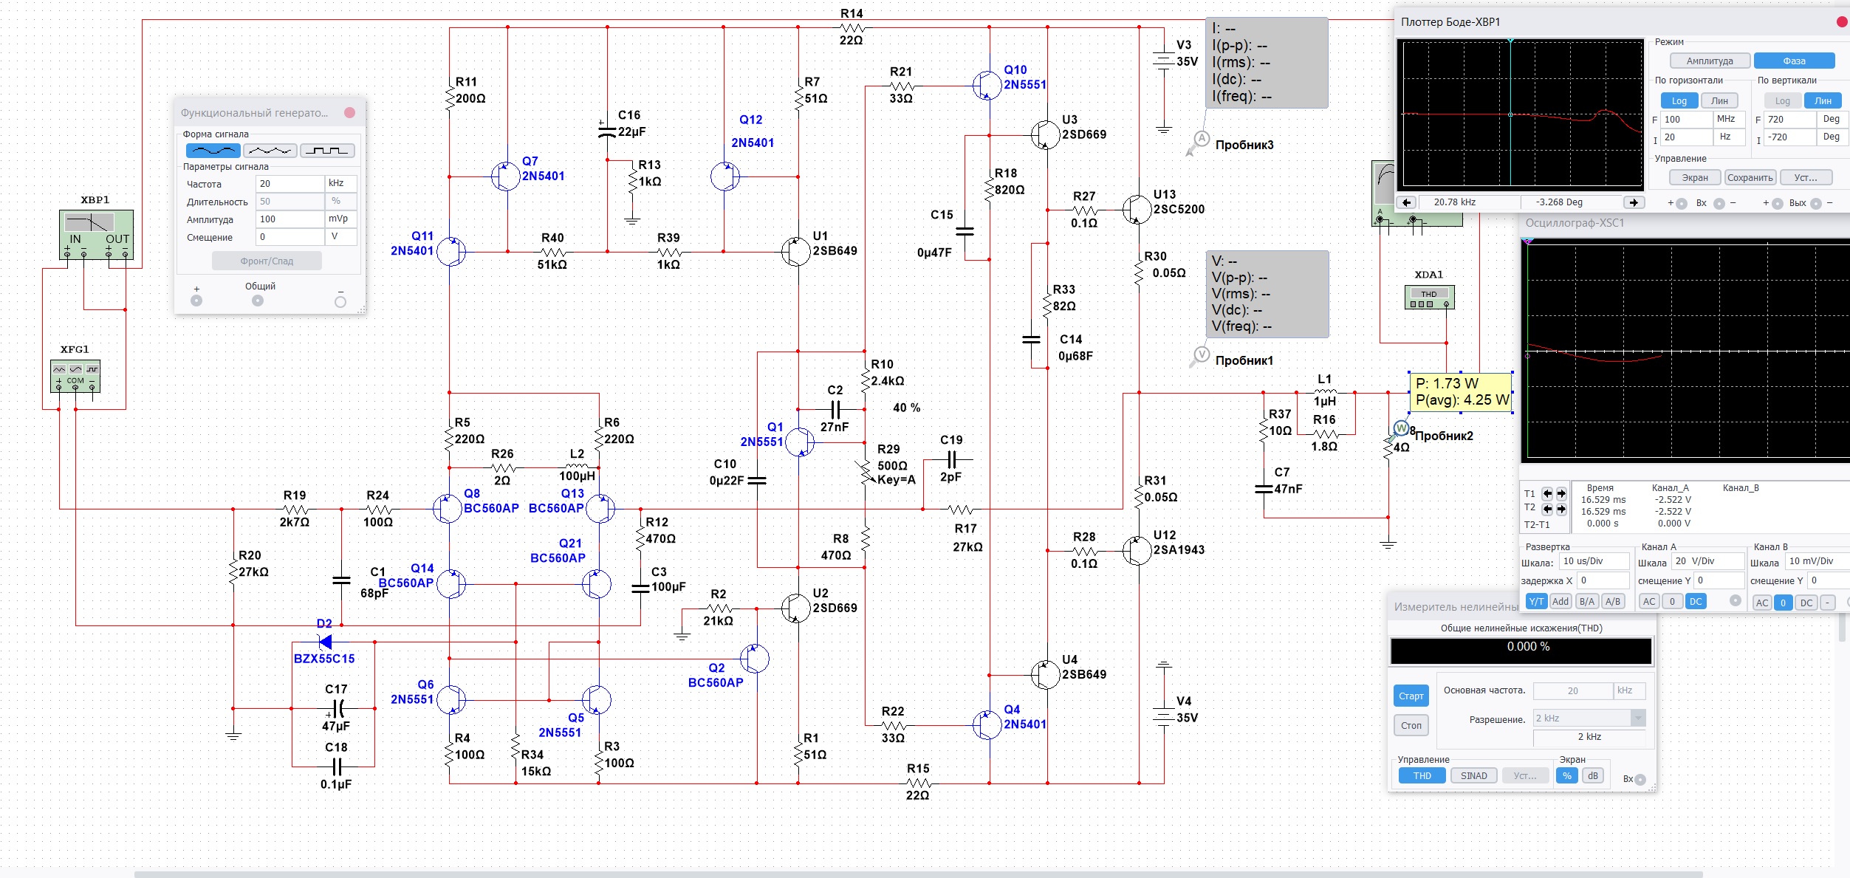Switch distortion analyzer to SINAD mode
This screenshot has height=878, width=1850.
pyautogui.click(x=1473, y=776)
